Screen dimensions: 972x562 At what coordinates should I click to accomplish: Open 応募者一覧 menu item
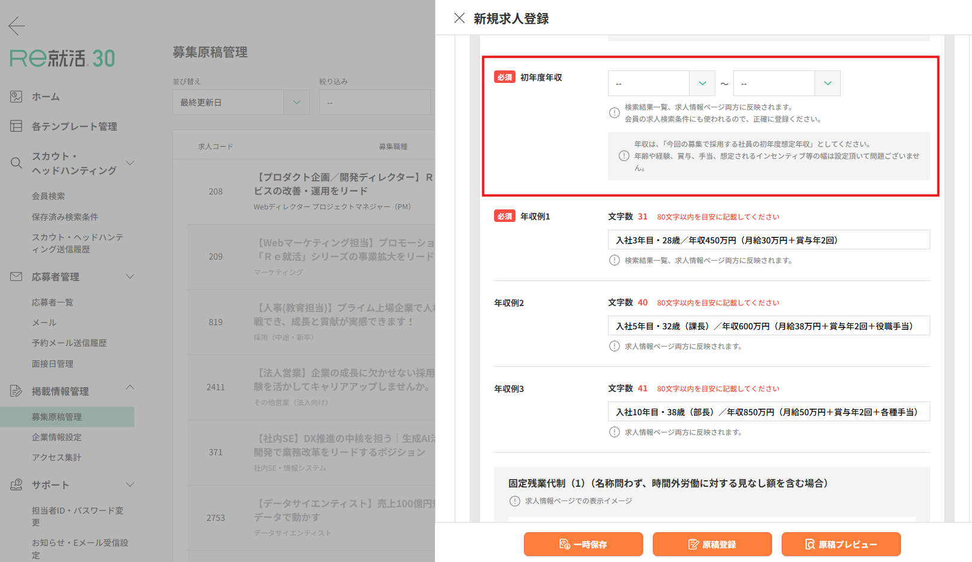tap(53, 302)
